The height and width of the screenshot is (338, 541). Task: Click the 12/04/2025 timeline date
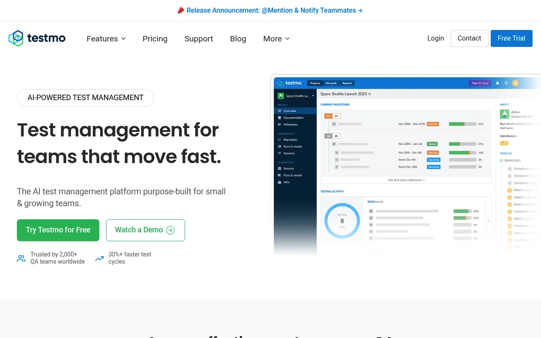pyautogui.click(x=512, y=161)
